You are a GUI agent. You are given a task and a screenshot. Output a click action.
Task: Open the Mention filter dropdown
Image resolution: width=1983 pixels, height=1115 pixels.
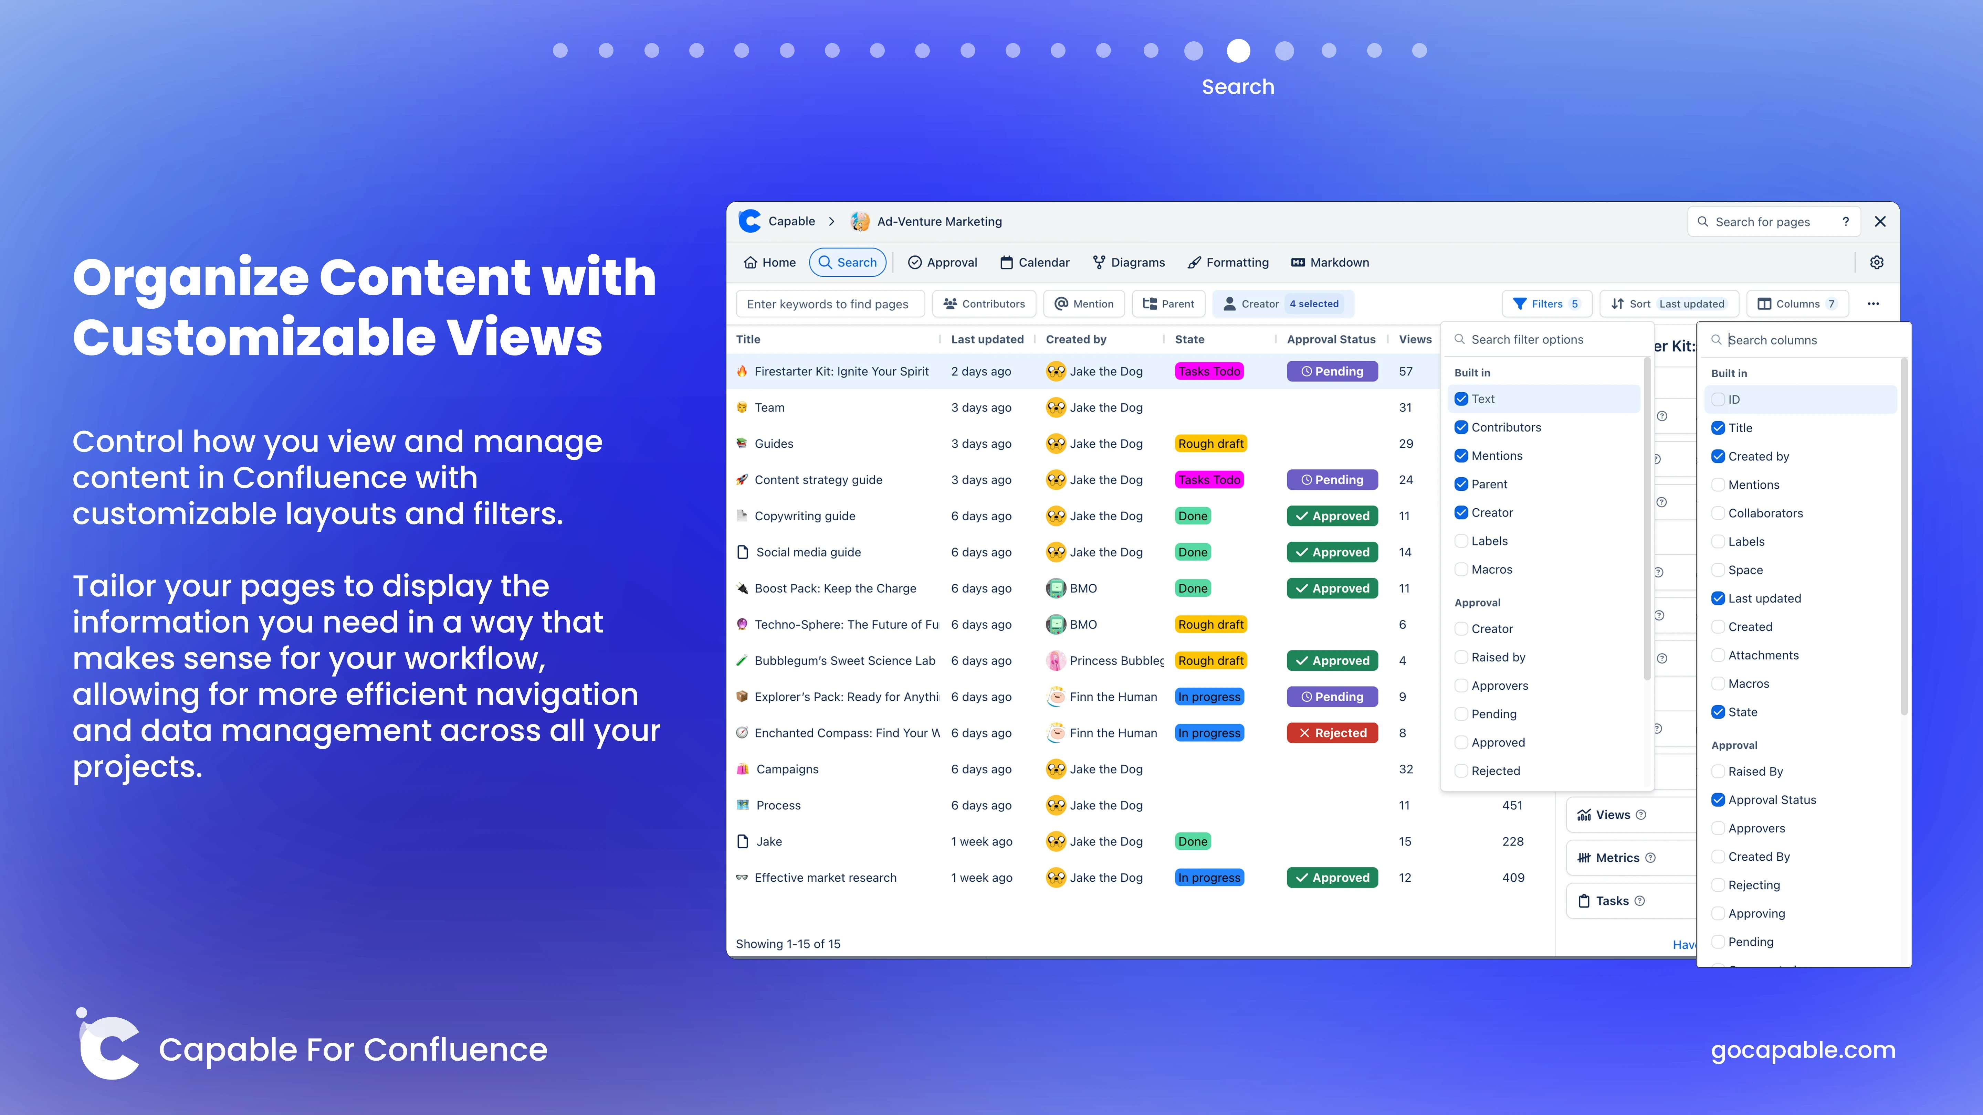(x=1084, y=304)
